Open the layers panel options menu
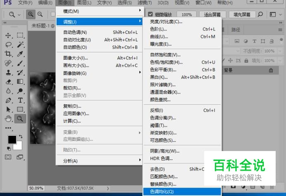This screenshot has width=286, height=196. pos(280,30)
